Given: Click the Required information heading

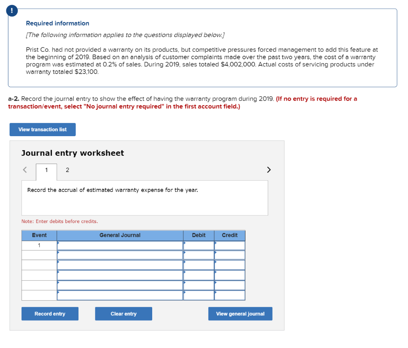Looking at the screenshot, I should (57, 23).
